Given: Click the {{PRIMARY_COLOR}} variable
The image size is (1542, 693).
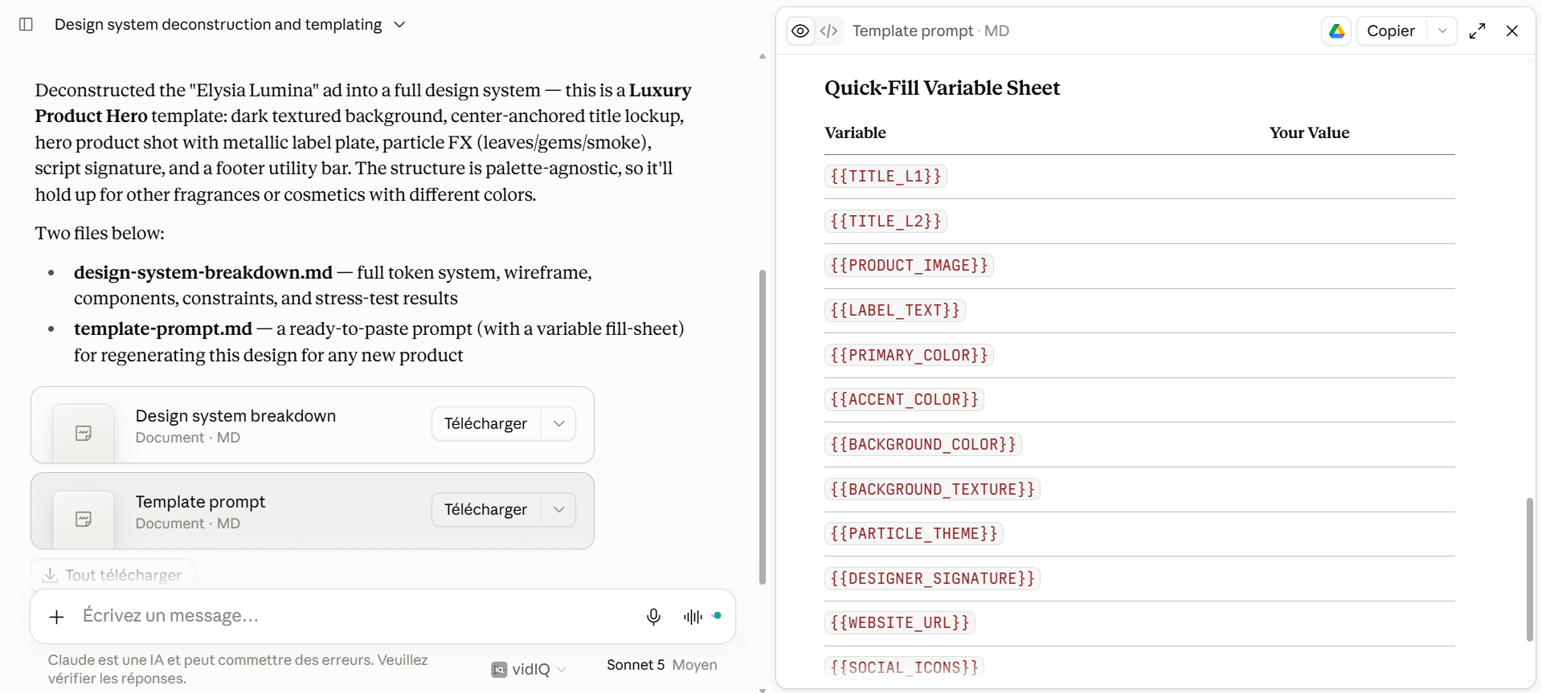Looking at the screenshot, I should point(909,355).
